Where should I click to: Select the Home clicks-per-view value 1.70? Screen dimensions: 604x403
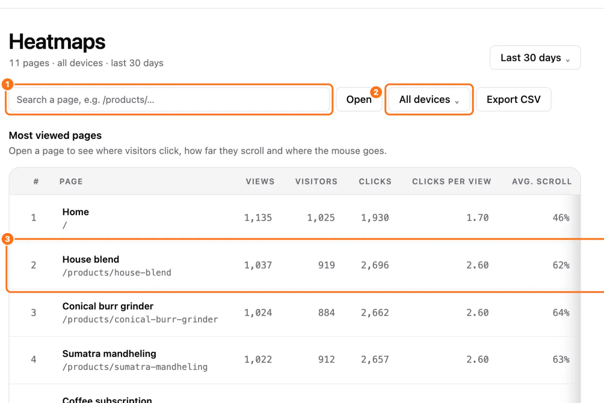coord(478,218)
